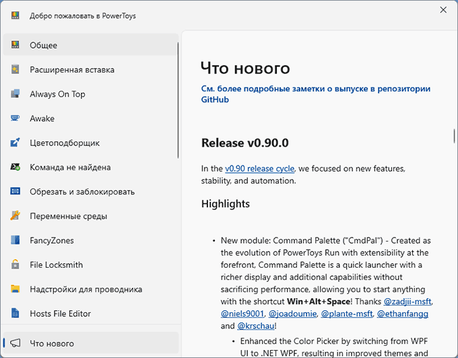Open @ethanfangg profile link
The height and width of the screenshot is (358, 458).
point(403,314)
